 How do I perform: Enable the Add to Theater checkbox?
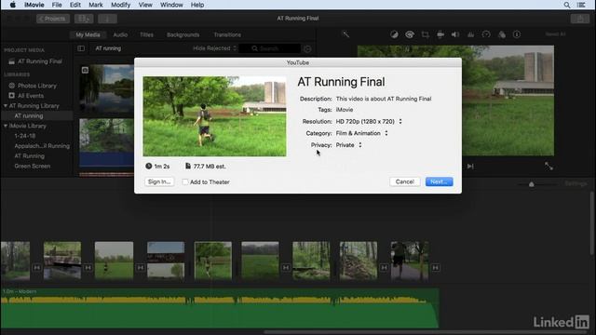185,182
